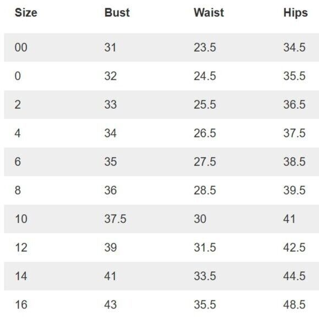Click waist value 26.5 in size 4 row
This screenshot has width=319, height=319.
pos(205,133)
